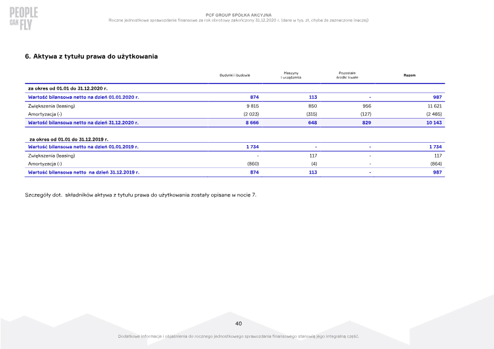494x349 pixels.
Task: Select the row label za okres od 01.01 do 31.12.2020 r.
Action: click(x=68, y=88)
